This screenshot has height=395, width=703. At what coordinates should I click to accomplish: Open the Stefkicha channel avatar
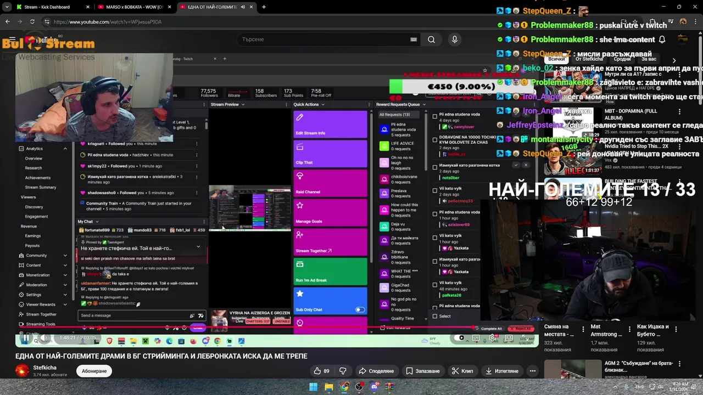(x=22, y=371)
